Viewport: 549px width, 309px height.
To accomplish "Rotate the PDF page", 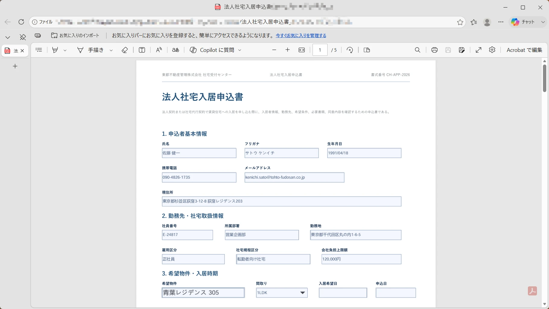I will (350, 50).
